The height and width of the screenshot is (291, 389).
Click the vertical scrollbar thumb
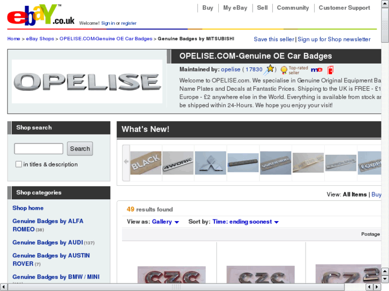[385, 25]
